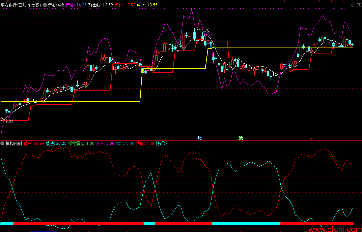
Task: Toggle the side panel icon at the top-right
Action: (360, 5)
